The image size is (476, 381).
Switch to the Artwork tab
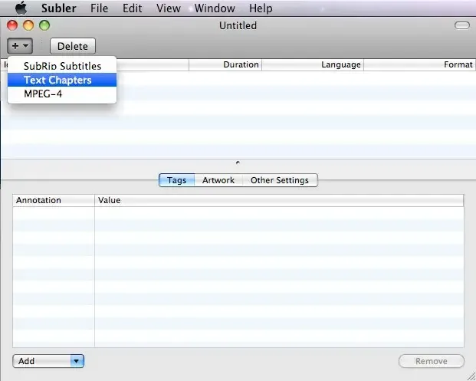218,180
